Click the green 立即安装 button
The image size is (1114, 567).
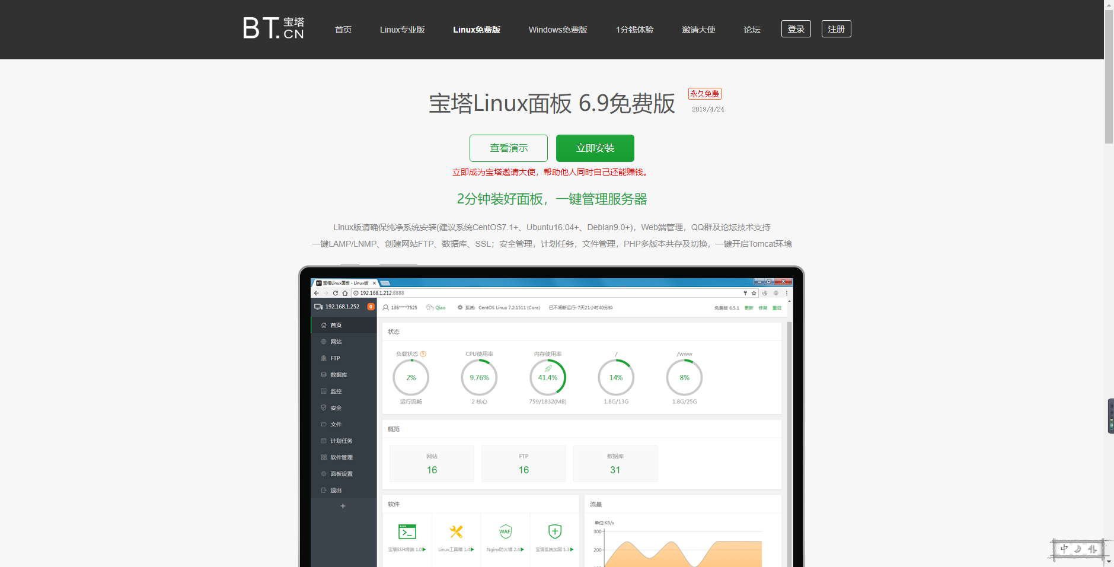tap(595, 148)
